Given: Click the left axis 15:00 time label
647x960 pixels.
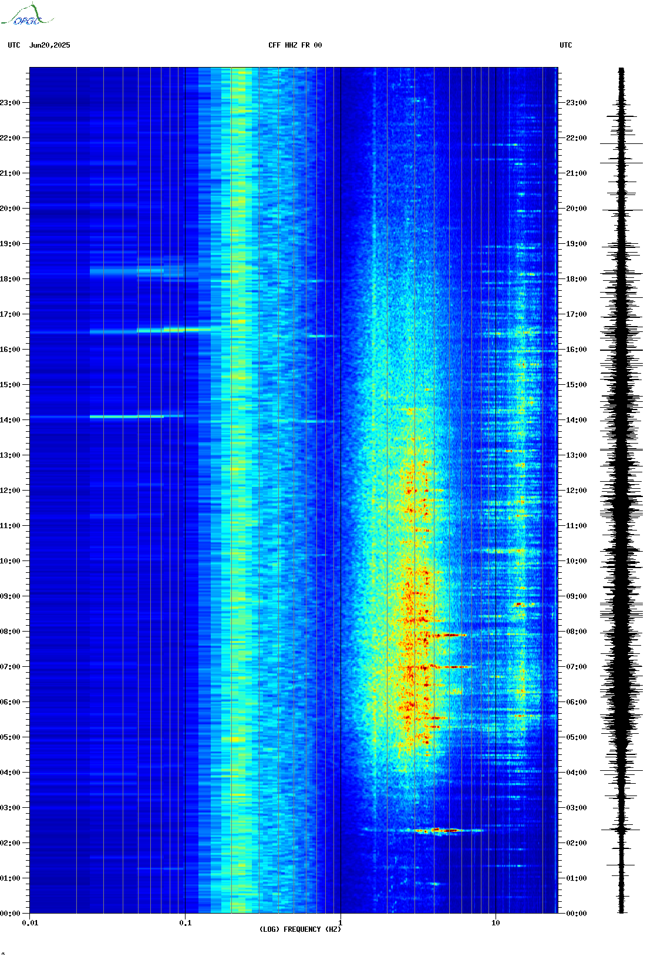Looking at the screenshot, I should [x=10, y=385].
